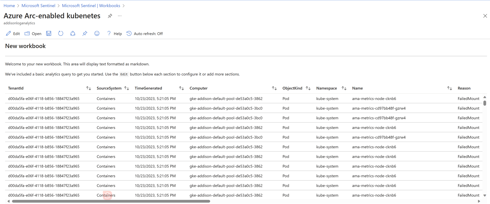Sort by the ObjectKind column arrows
490x204 pixels.
point(308,88)
